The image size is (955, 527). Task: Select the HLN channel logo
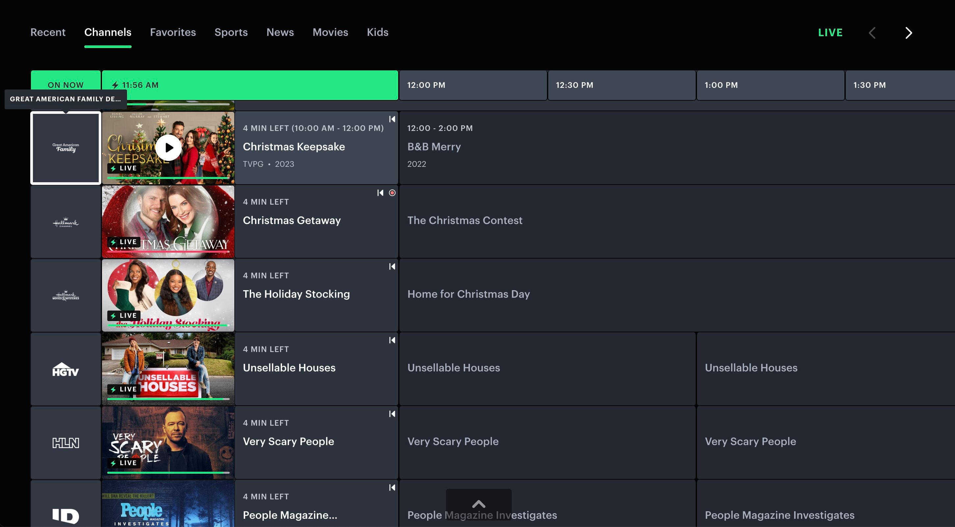[x=65, y=443]
